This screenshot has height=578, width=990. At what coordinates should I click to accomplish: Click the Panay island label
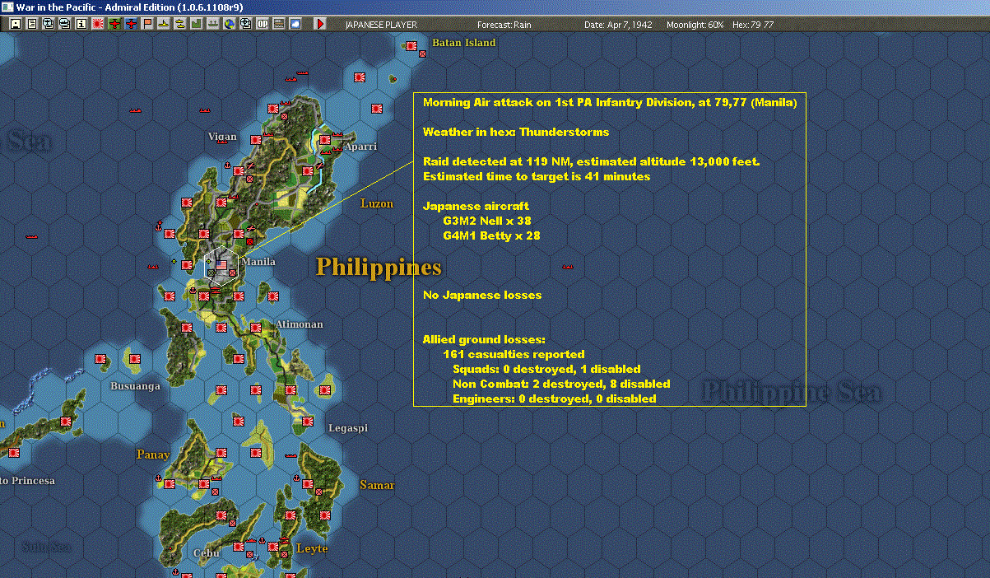click(x=153, y=454)
